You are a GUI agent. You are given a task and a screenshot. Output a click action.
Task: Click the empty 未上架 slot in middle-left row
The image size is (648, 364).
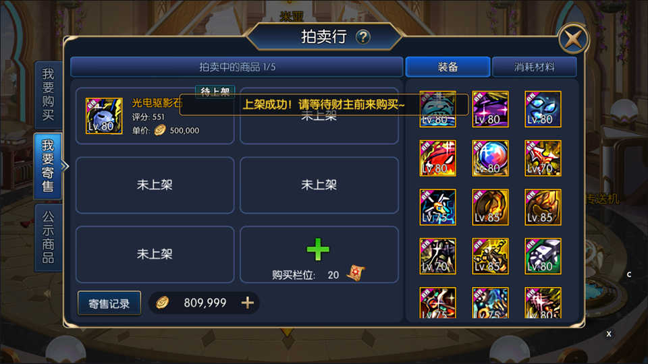(x=155, y=185)
